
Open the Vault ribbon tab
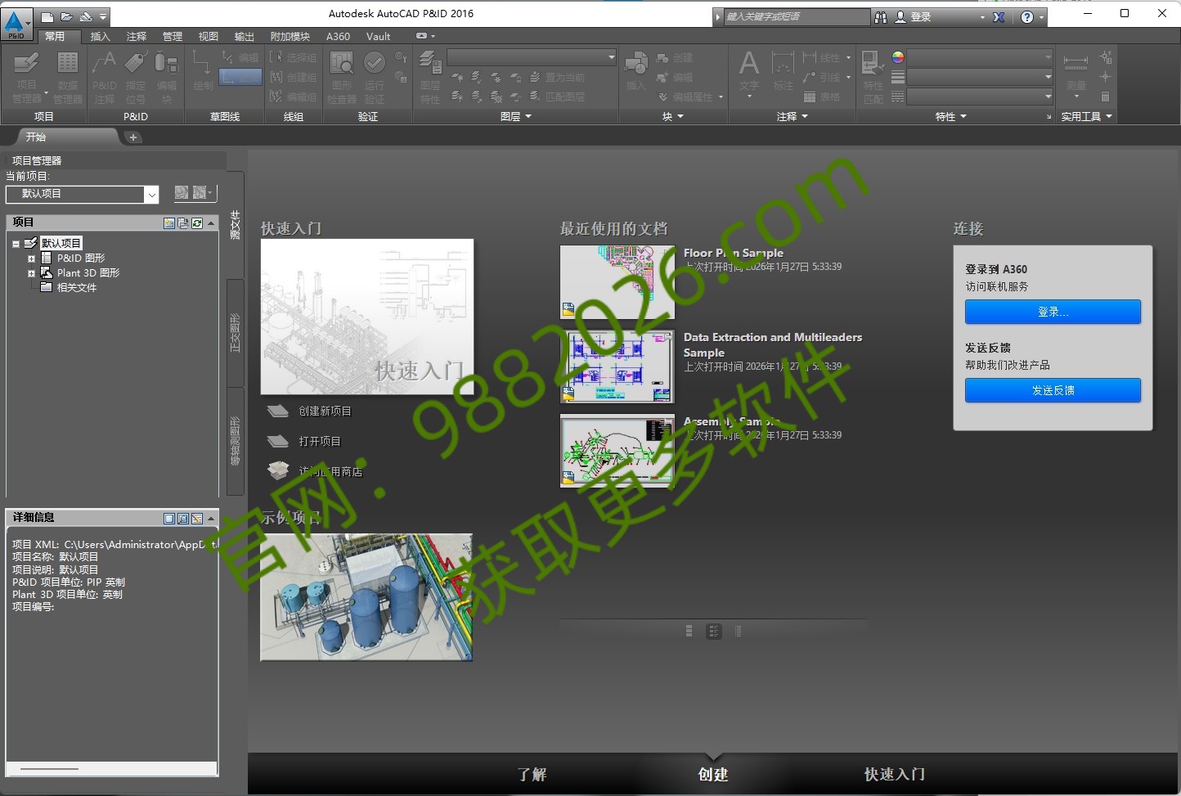click(378, 37)
